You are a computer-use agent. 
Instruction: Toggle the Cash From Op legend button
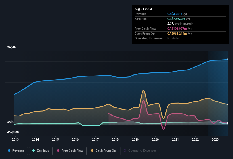point(103,151)
